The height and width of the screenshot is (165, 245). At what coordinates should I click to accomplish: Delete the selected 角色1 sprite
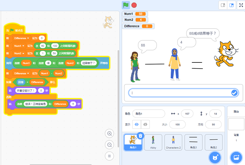tap(141, 136)
